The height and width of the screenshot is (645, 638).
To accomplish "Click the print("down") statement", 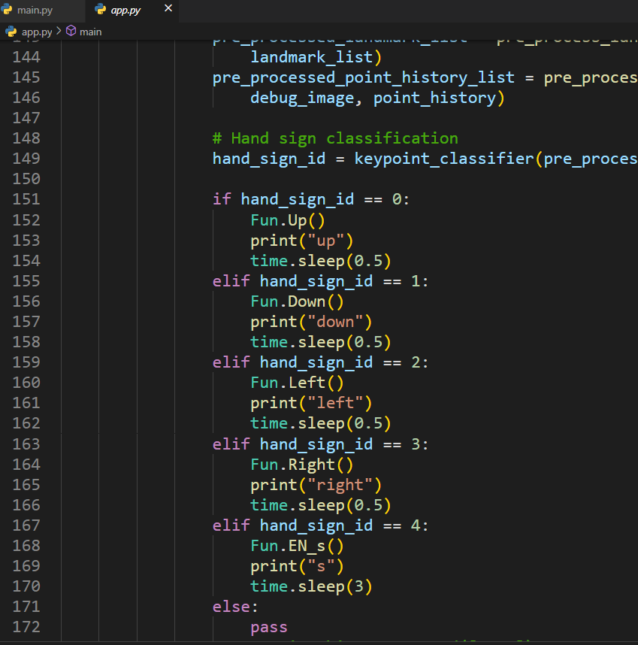I will 311,322.
